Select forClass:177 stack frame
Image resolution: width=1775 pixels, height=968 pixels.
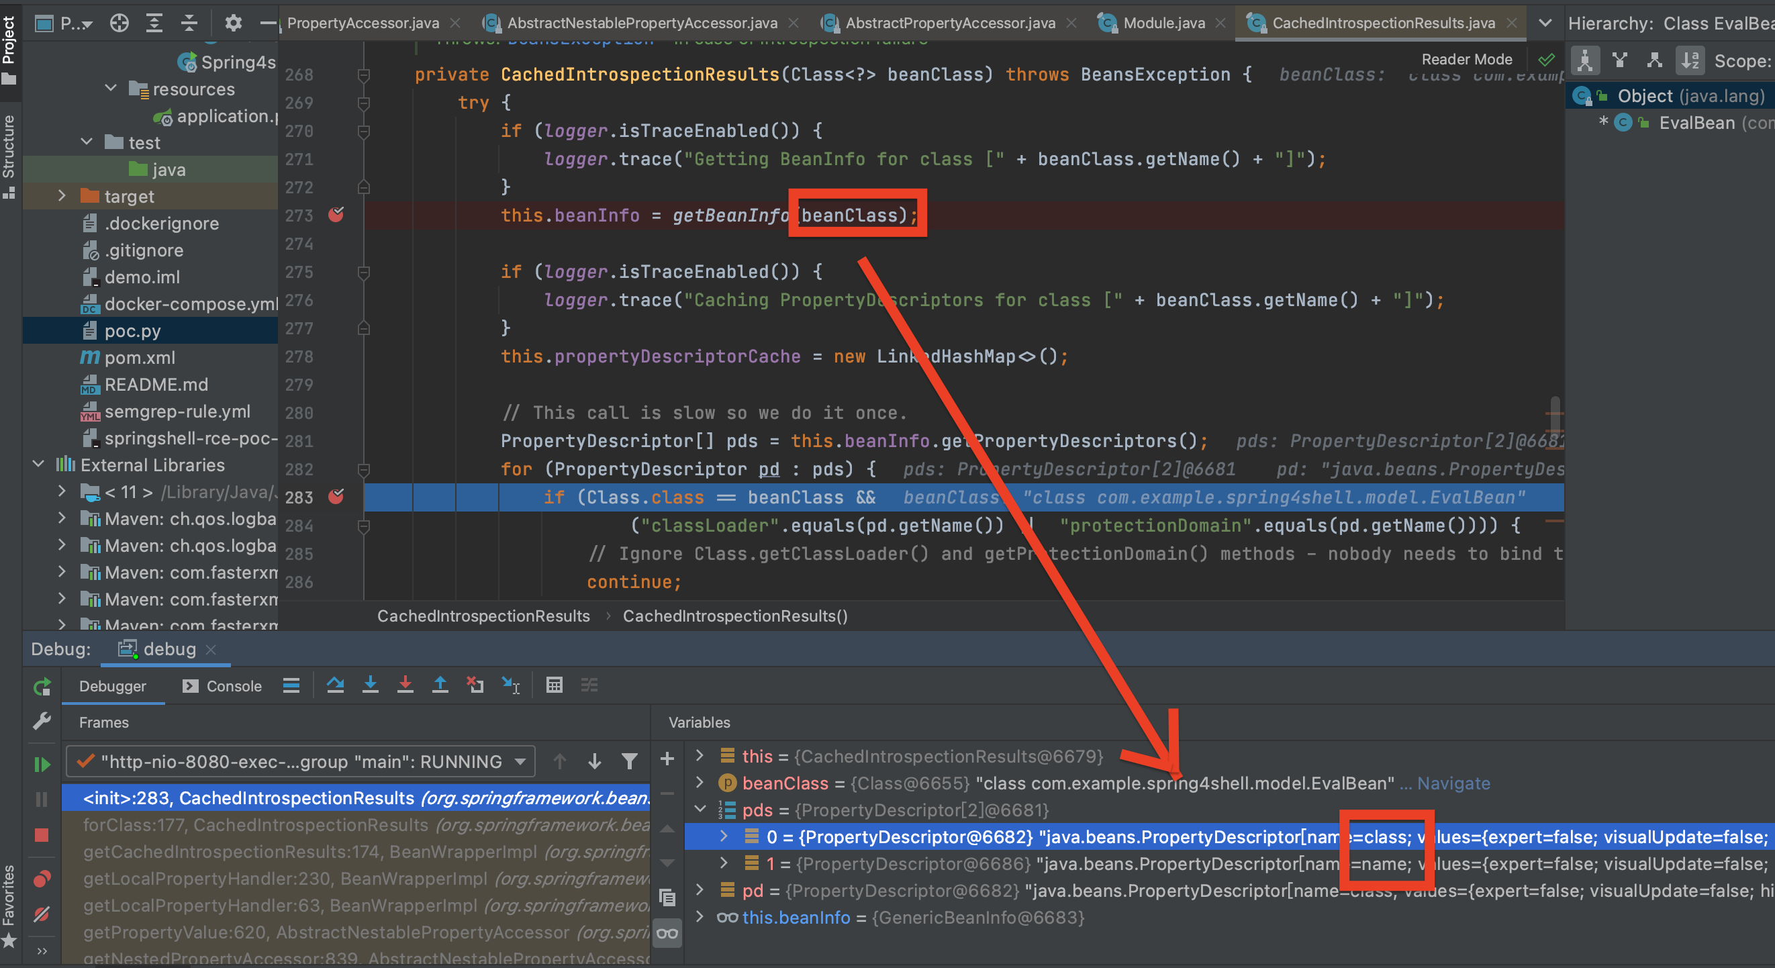pyautogui.click(x=356, y=825)
